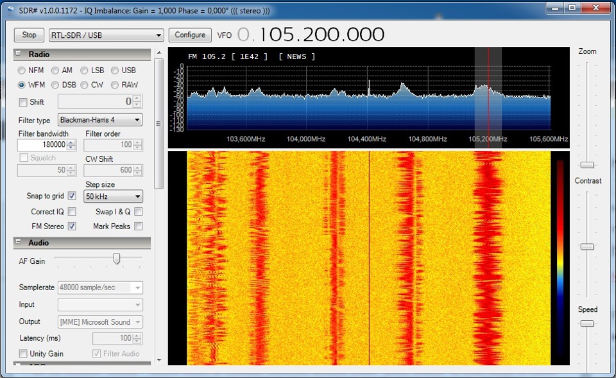Viewport: 616px width, 378px height.
Task: Click the Contrast slider handle
Action: pyautogui.click(x=587, y=246)
